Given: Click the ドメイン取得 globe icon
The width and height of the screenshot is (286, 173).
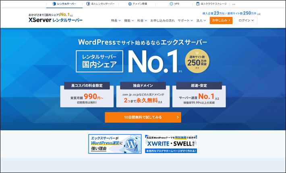Looking at the screenshot, I should pos(129,4).
